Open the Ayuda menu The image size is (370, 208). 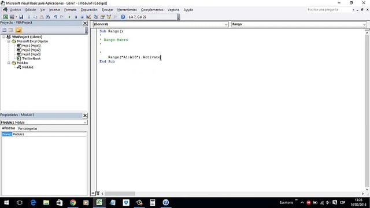pyautogui.click(x=188, y=10)
